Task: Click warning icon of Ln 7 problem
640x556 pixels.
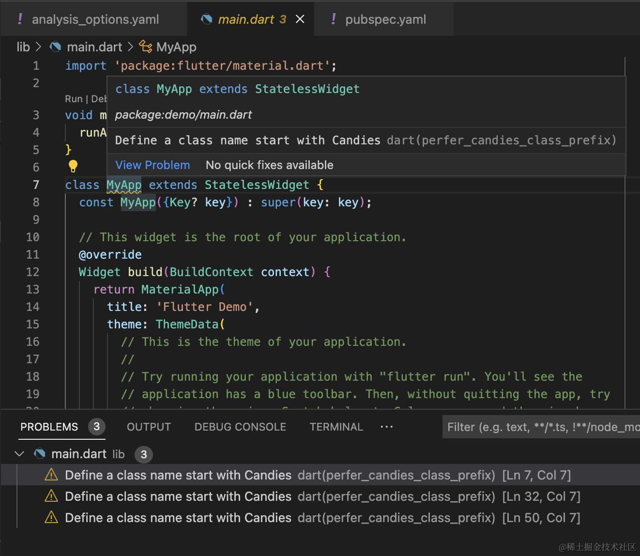Action: [51, 475]
